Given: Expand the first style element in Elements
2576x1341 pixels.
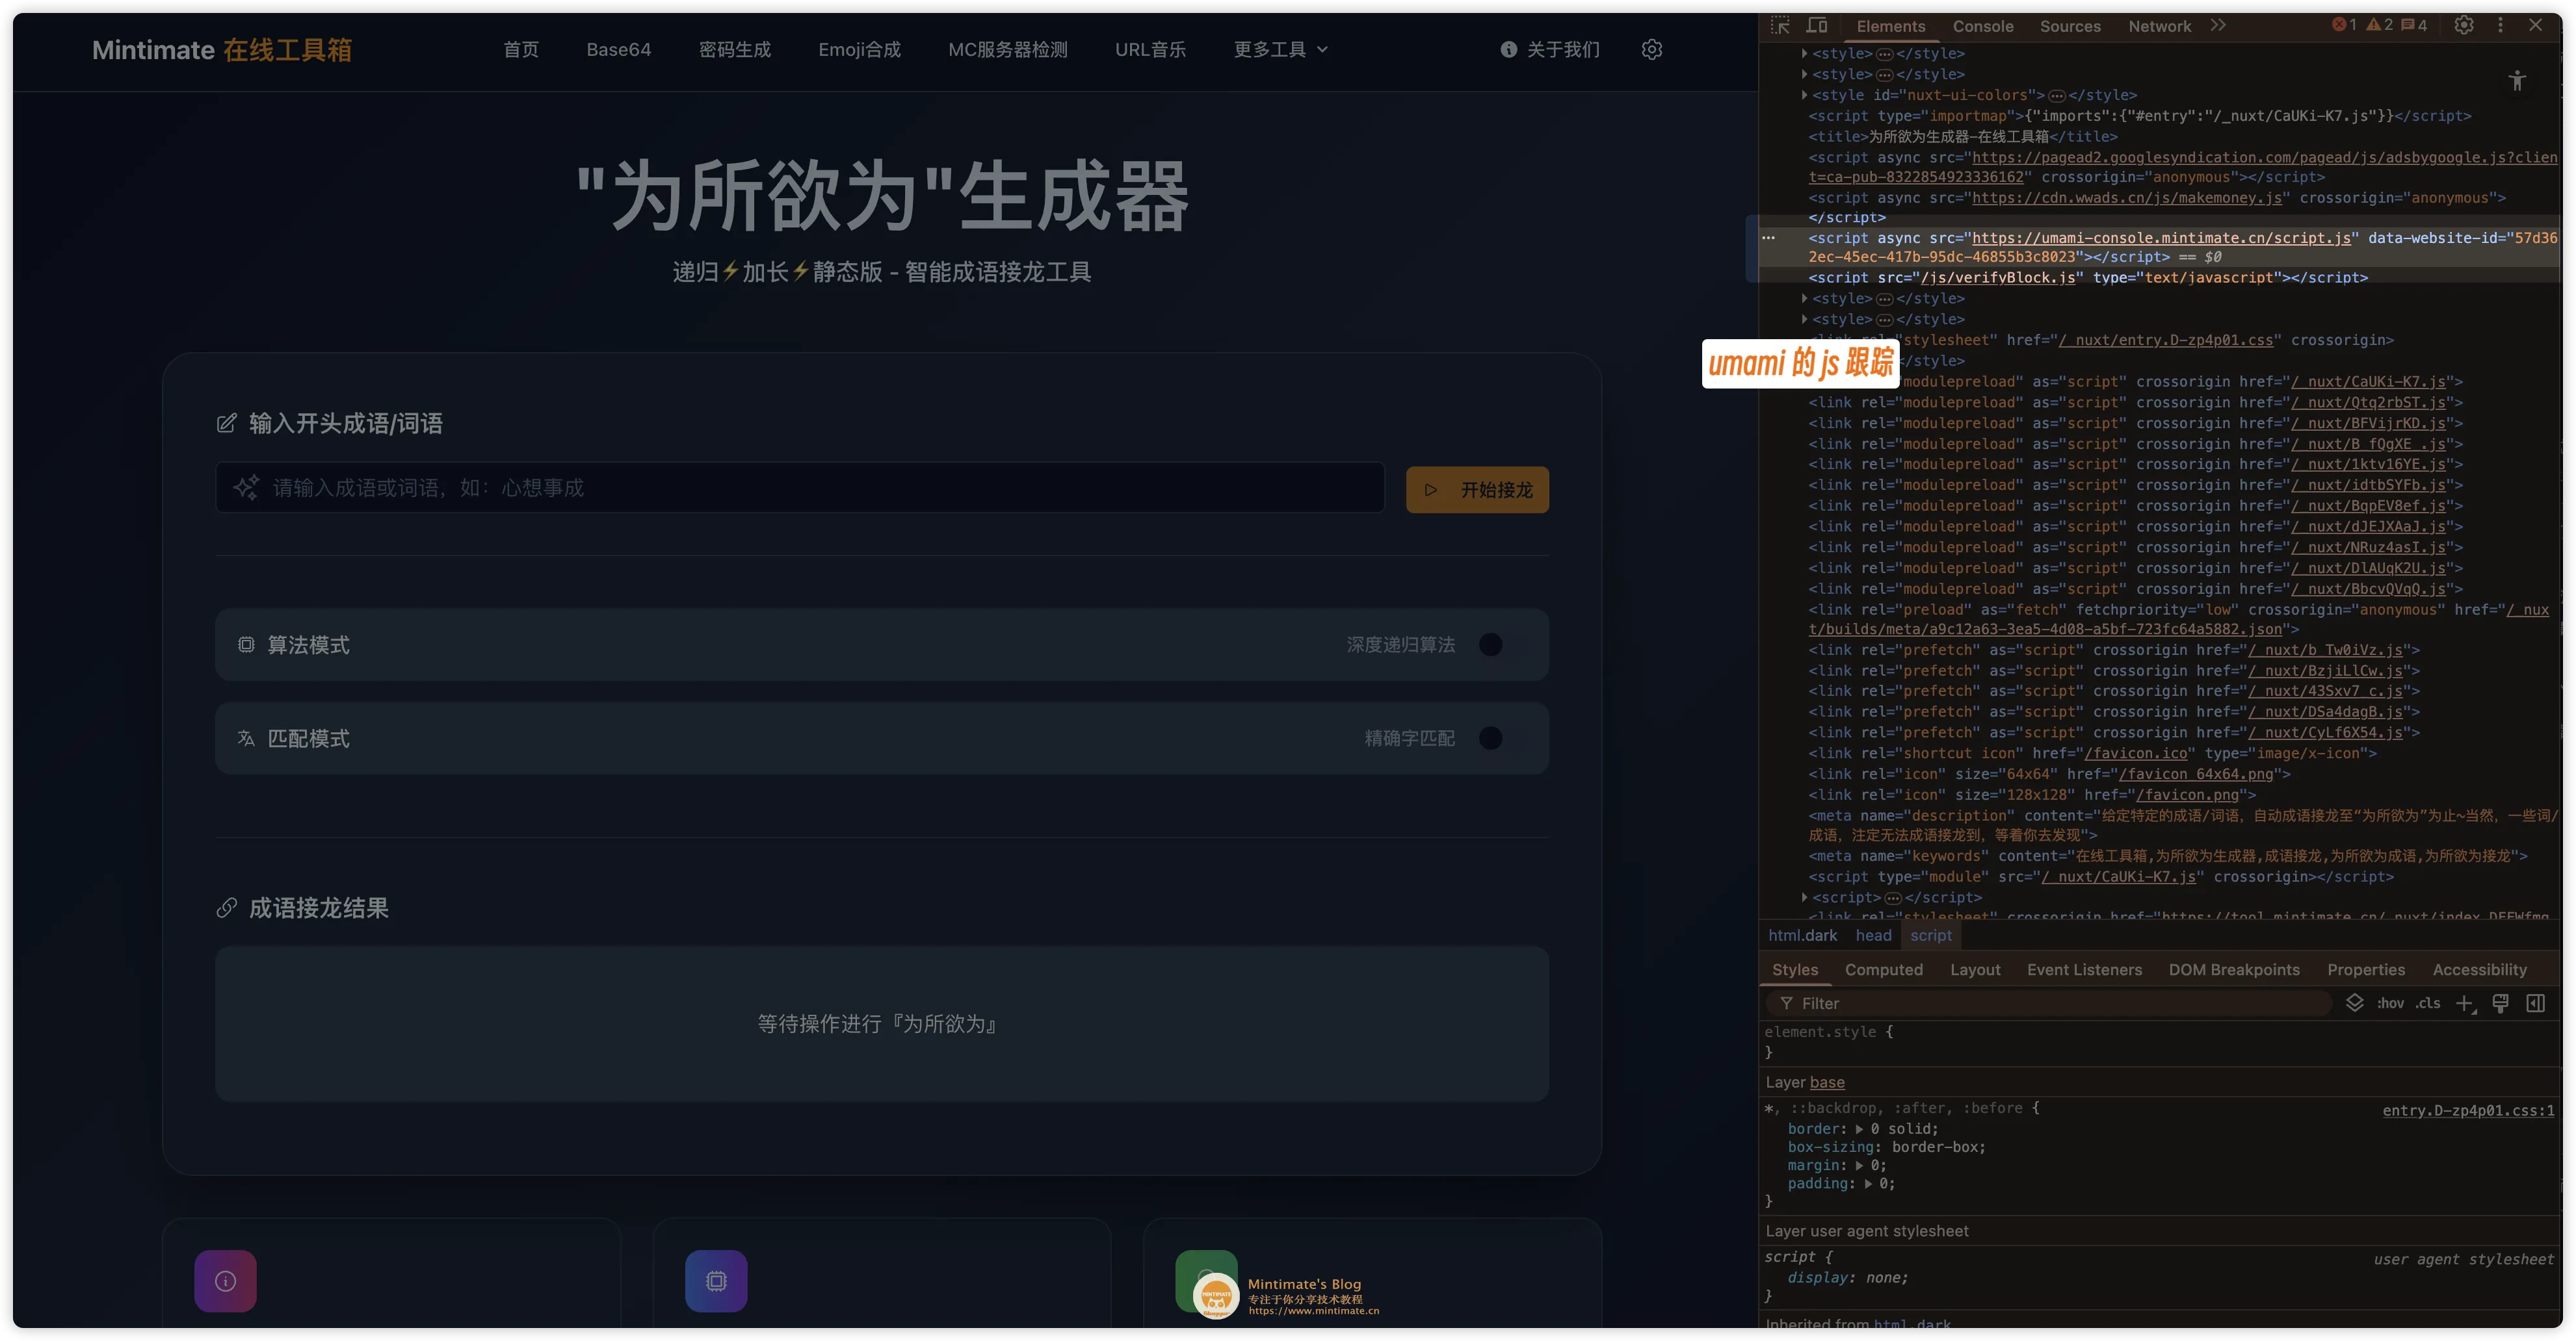Looking at the screenshot, I should pos(1804,54).
